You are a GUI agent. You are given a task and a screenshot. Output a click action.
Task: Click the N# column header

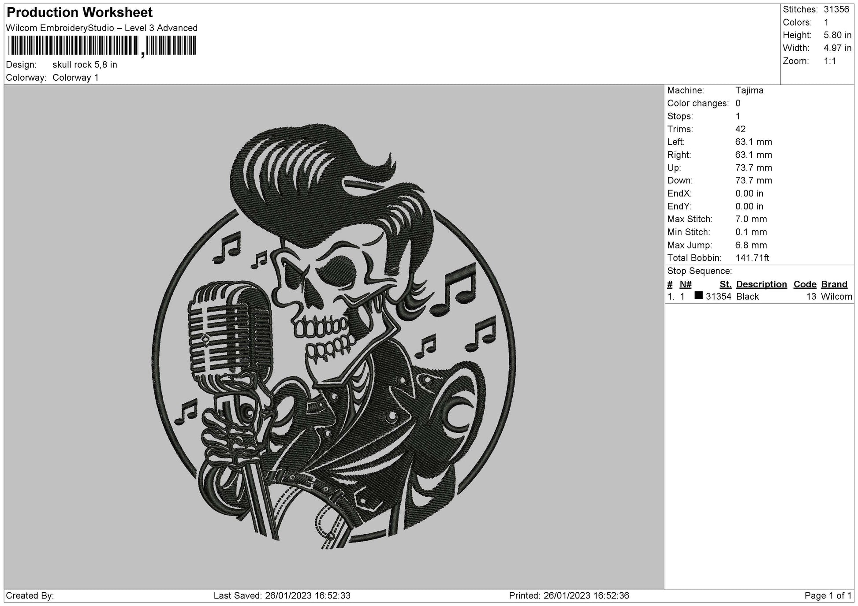tap(685, 284)
